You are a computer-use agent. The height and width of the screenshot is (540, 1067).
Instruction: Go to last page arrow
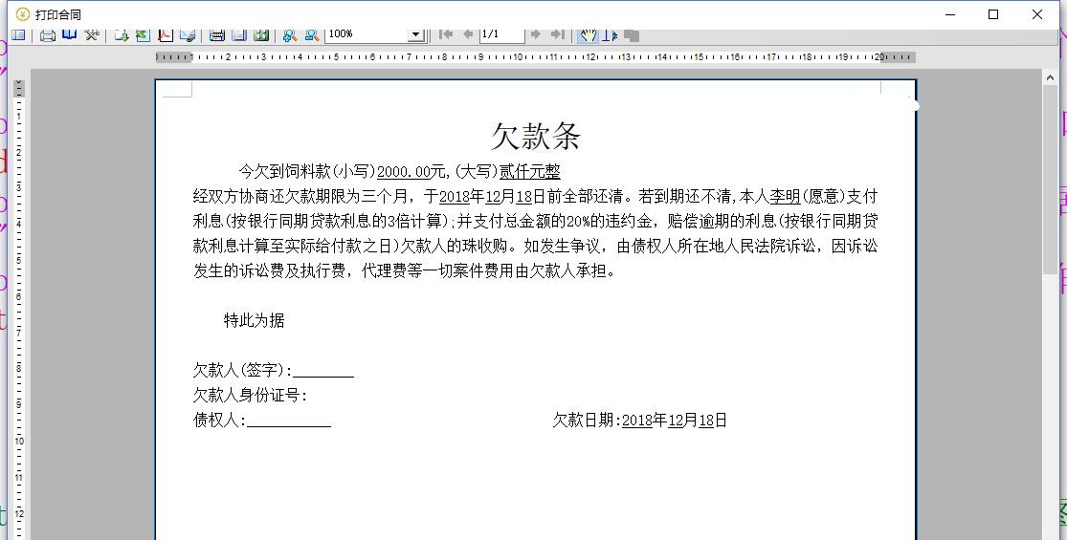pos(558,34)
